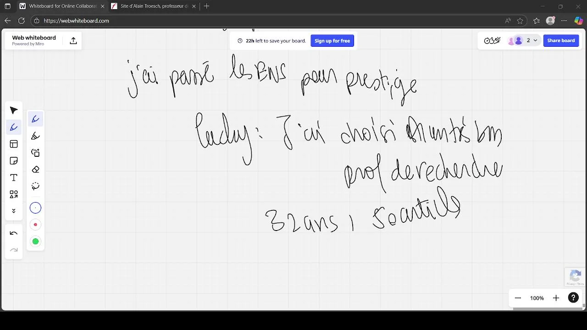Pick the sticky note tool

14,161
